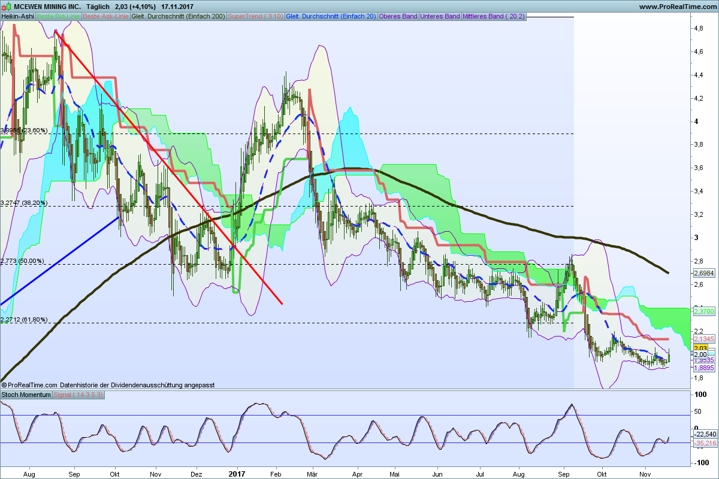Click the 2017 year label on time axis
The height and width of the screenshot is (479, 719).
pos(238,473)
